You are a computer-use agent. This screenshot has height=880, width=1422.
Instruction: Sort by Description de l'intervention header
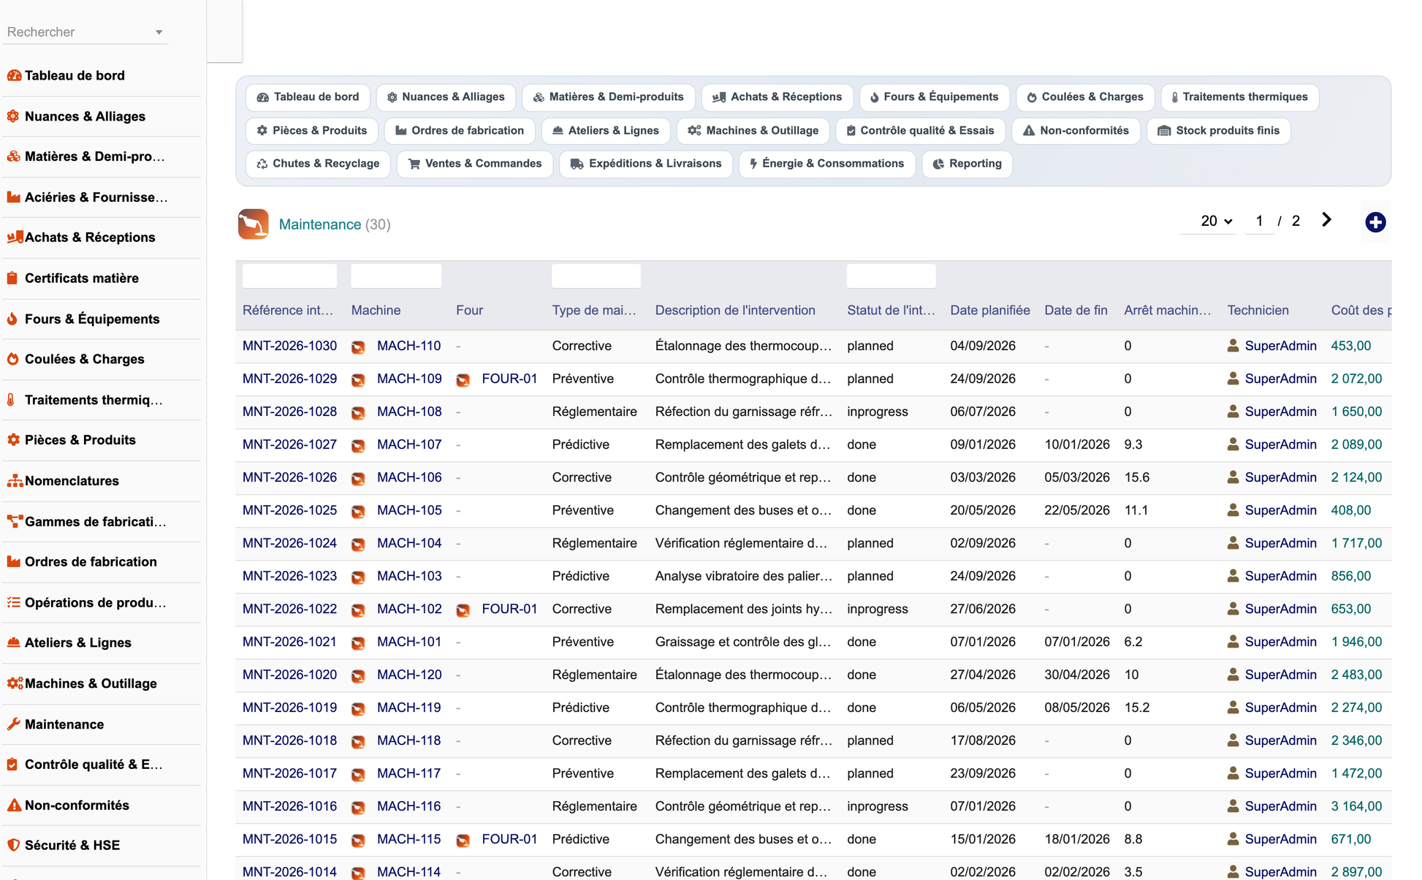click(x=735, y=310)
